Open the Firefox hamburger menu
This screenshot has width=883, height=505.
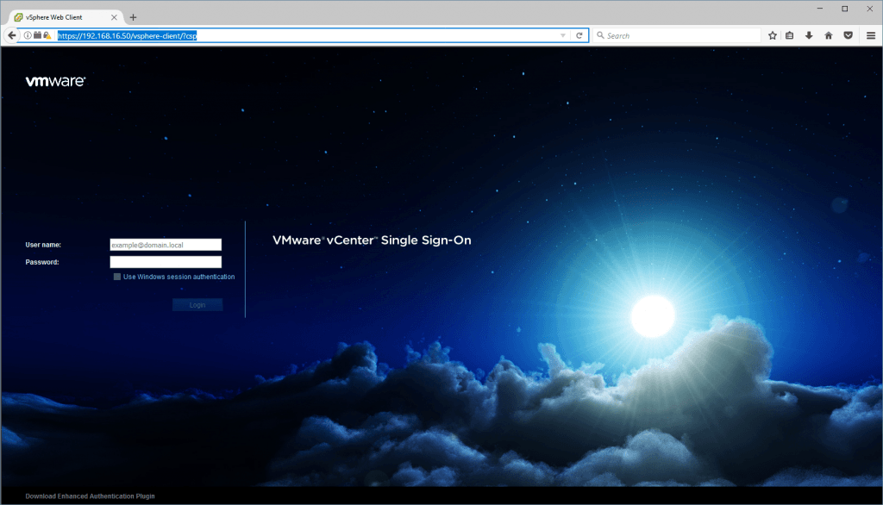coord(871,35)
